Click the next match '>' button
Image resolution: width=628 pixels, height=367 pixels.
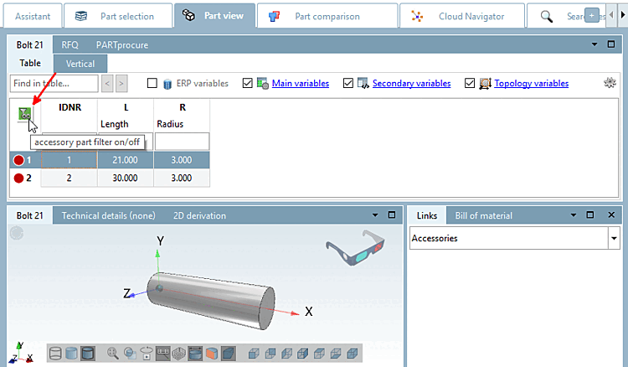pos(121,83)
